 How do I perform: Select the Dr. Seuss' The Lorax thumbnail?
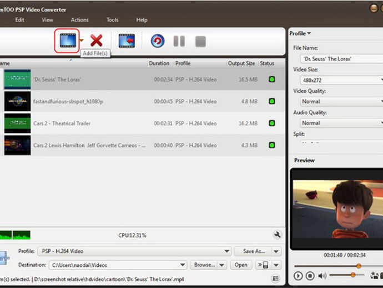(x=18, y=80)
